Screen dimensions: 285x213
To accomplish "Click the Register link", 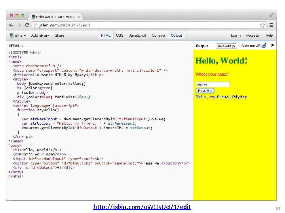I will pos(253,35).
